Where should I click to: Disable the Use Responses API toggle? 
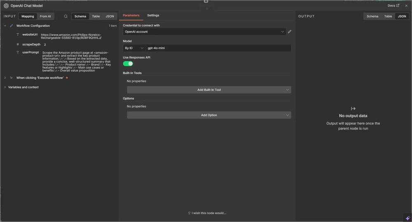pos(128,64)
